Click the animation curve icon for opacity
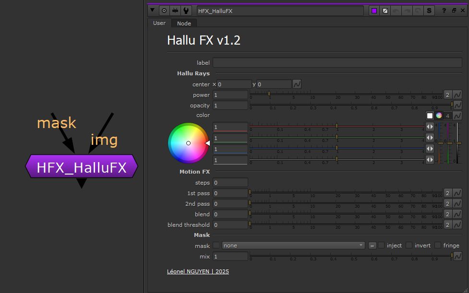The width and height of the screenshot is (469, 293). pyautogui.click(x=457, y=105)
